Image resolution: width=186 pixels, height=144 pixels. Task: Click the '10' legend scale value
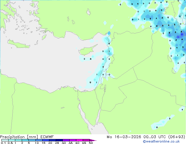click(x=37, y=143)
